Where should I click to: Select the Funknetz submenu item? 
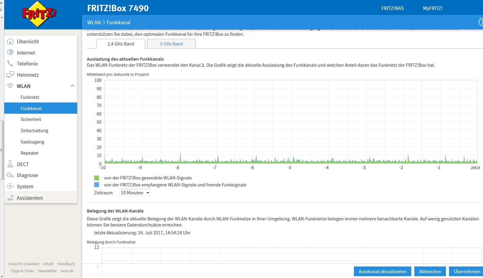tap(41, 97)
